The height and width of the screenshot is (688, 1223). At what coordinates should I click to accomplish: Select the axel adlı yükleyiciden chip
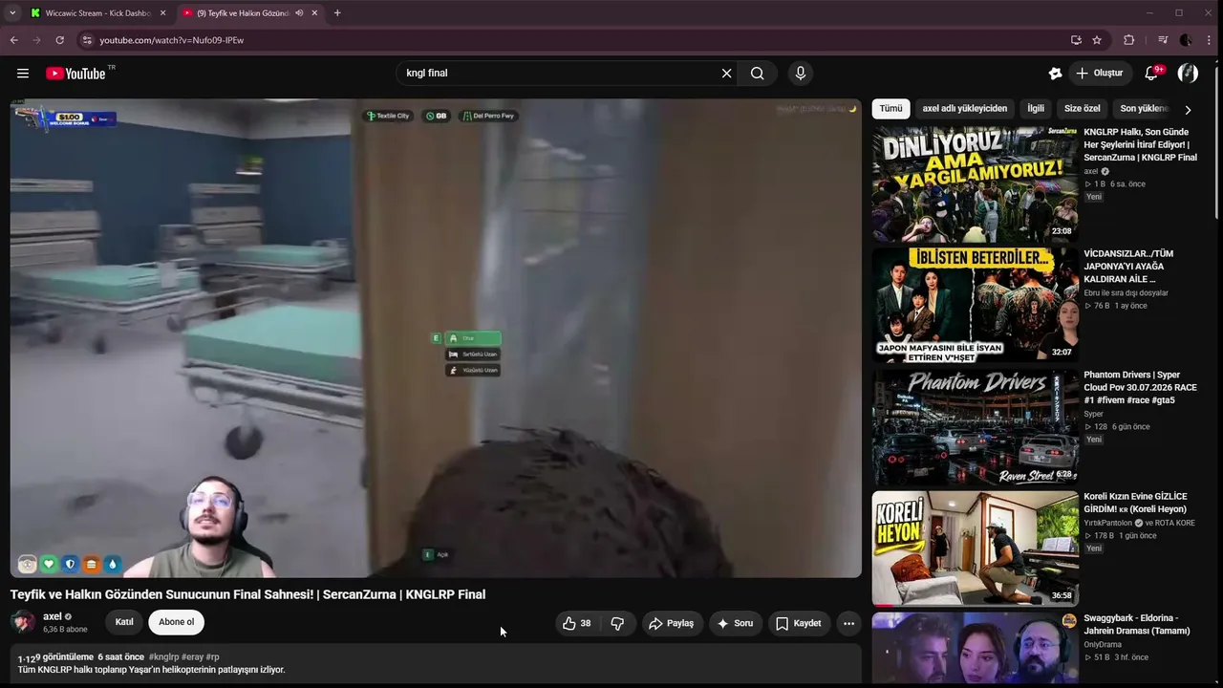[x=965, y=109]
